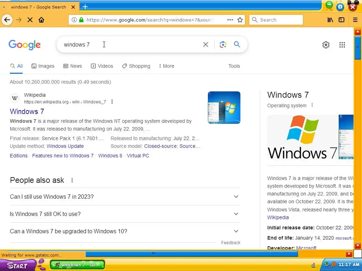The width and height of the screenshot is (362, 271).
Task: Open the Virtual PC sitelink
Action: click(x=138, y=156)
